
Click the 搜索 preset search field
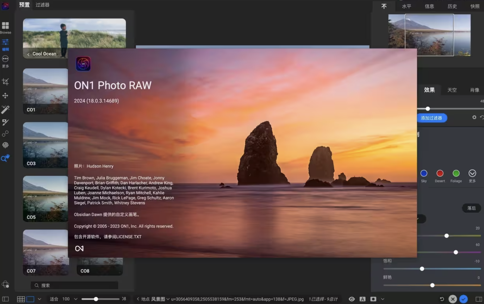(74, 285)
